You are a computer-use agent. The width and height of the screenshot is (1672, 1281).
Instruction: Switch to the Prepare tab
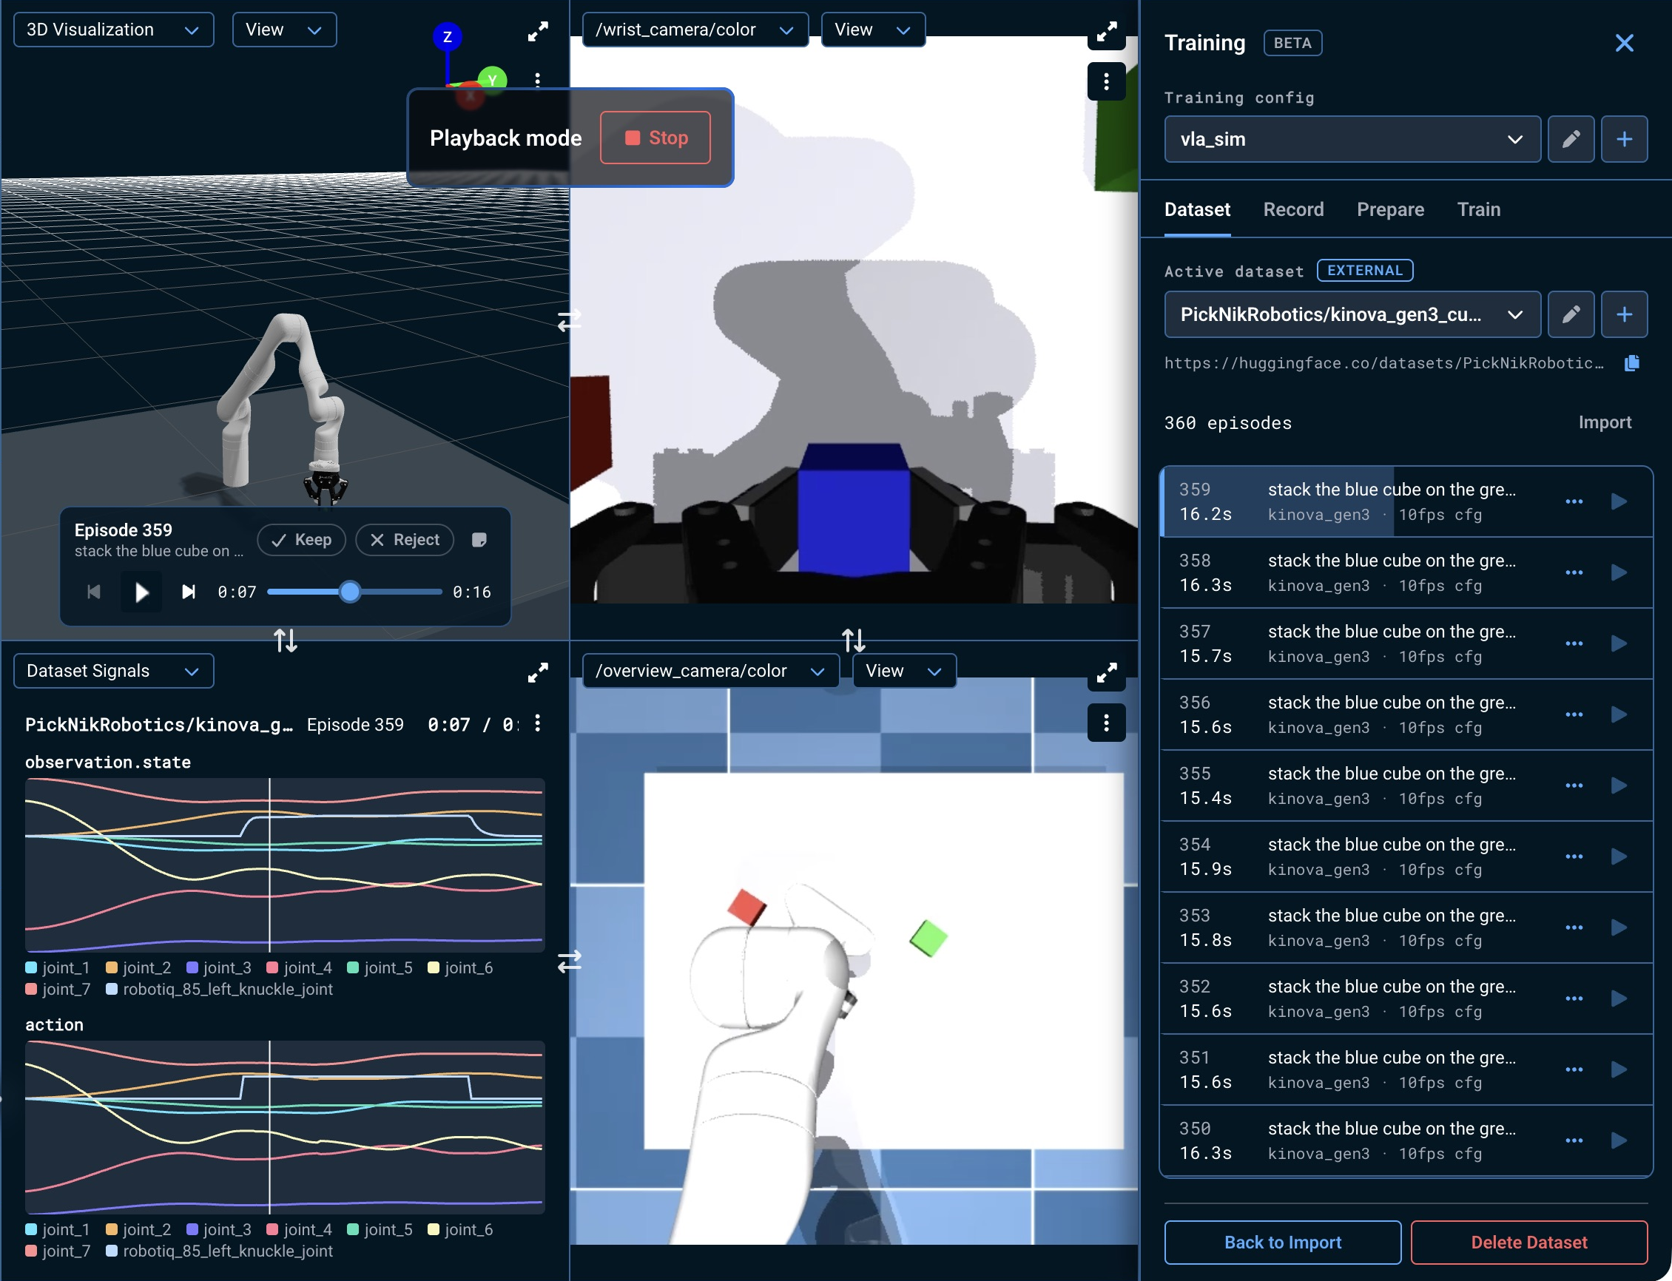click(1390, 210)
